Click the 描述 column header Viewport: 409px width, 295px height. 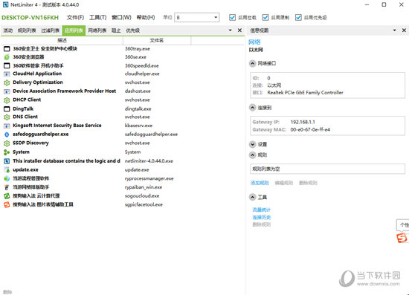coord(62,40)
